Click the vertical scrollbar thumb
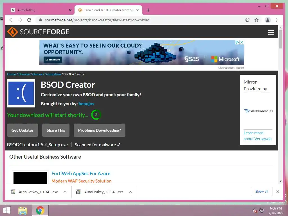The width and height of the screenshot is (288, 216). [x=280, y=39]
